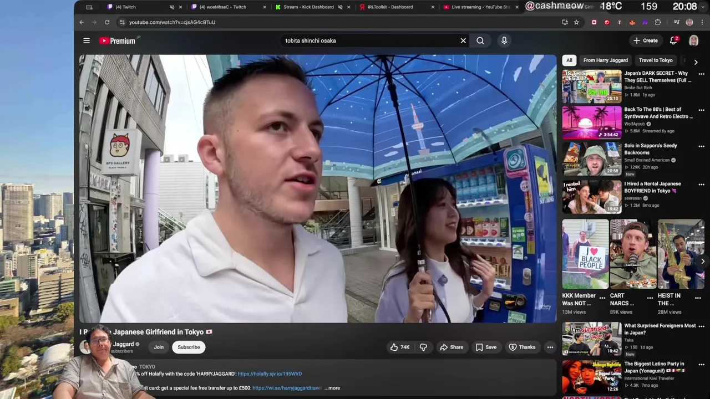Click the main video player
Viewport: 710px width, 399px height.
(318, 188)
